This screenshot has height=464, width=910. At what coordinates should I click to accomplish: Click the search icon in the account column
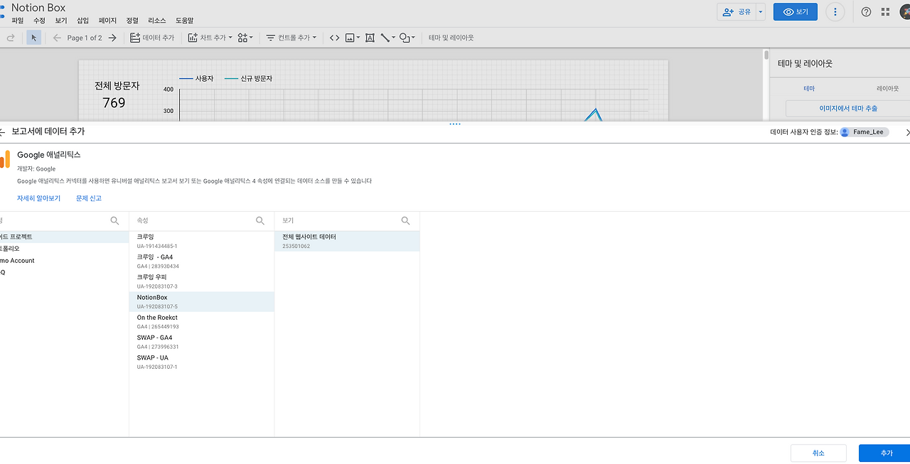click(114, 221)
